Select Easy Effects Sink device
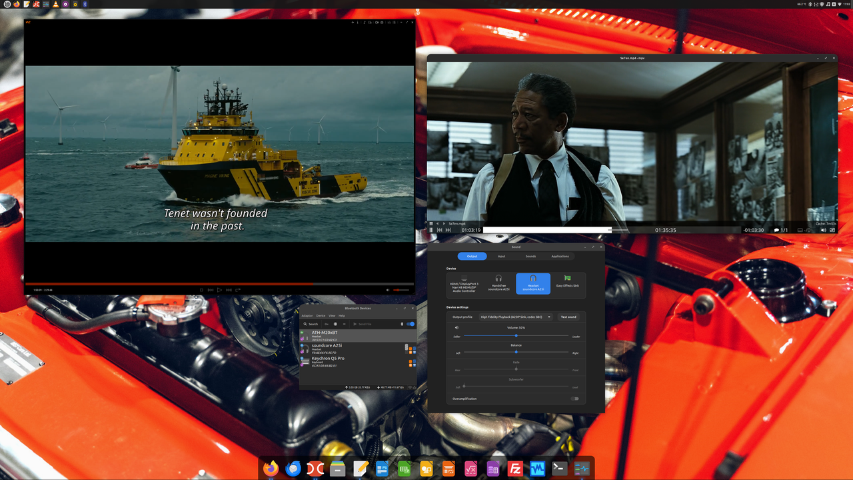The height and width of the screenshot is (480, 853). pyautogui.click(x=568, y=284)
